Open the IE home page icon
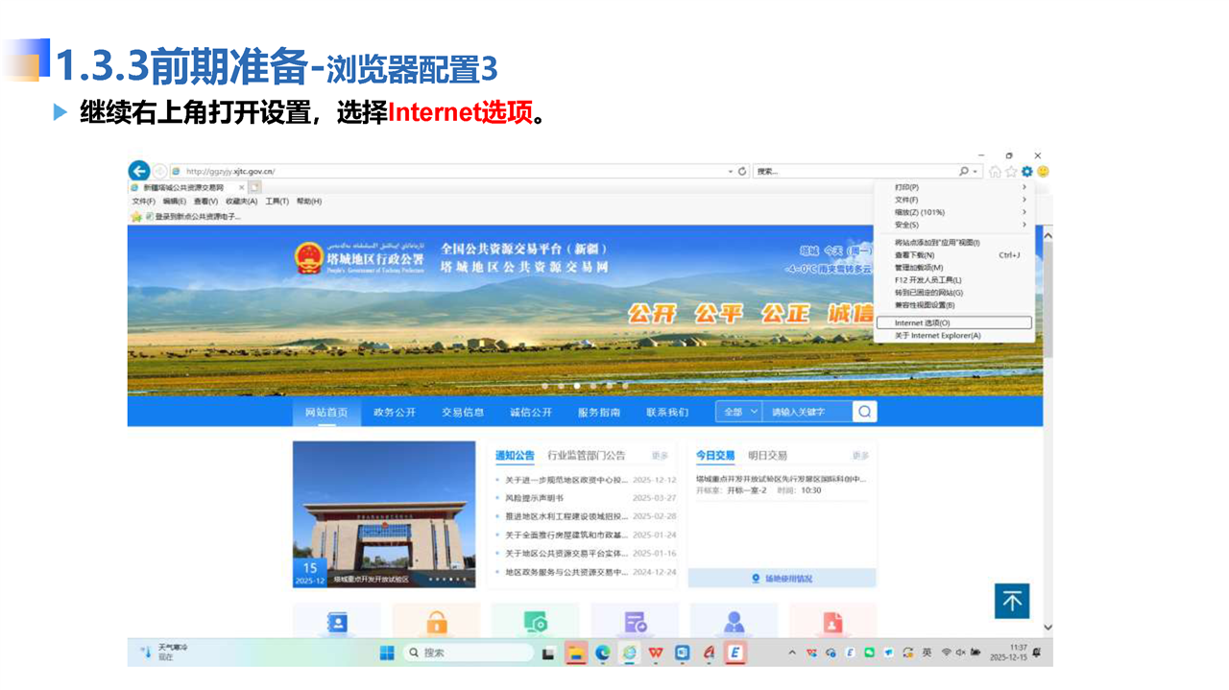The image size is (1229, 690). coord(995,172)
